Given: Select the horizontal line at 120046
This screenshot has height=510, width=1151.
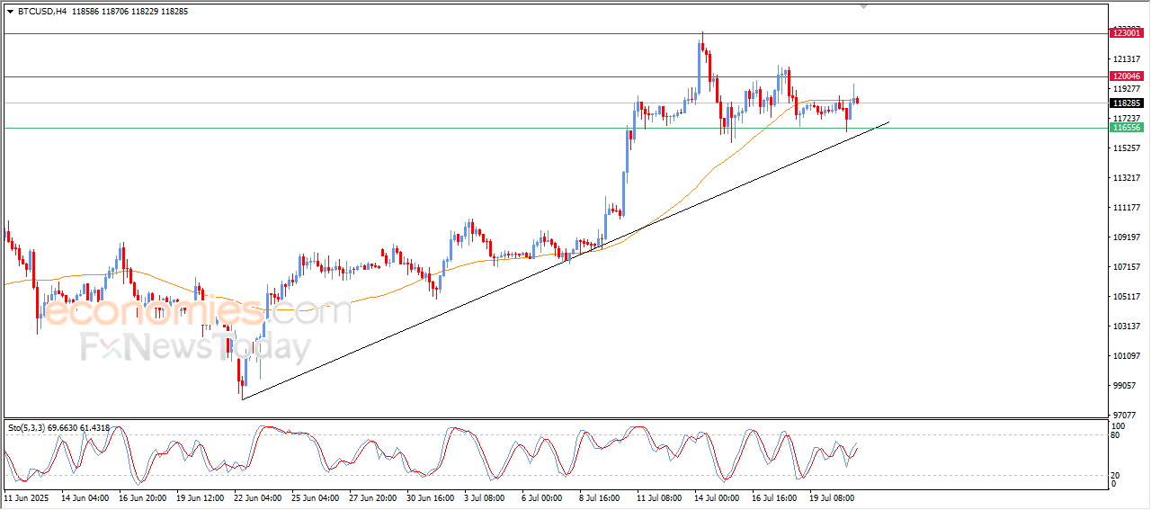Looking at the screenshot, I should (x=556, y=77).
